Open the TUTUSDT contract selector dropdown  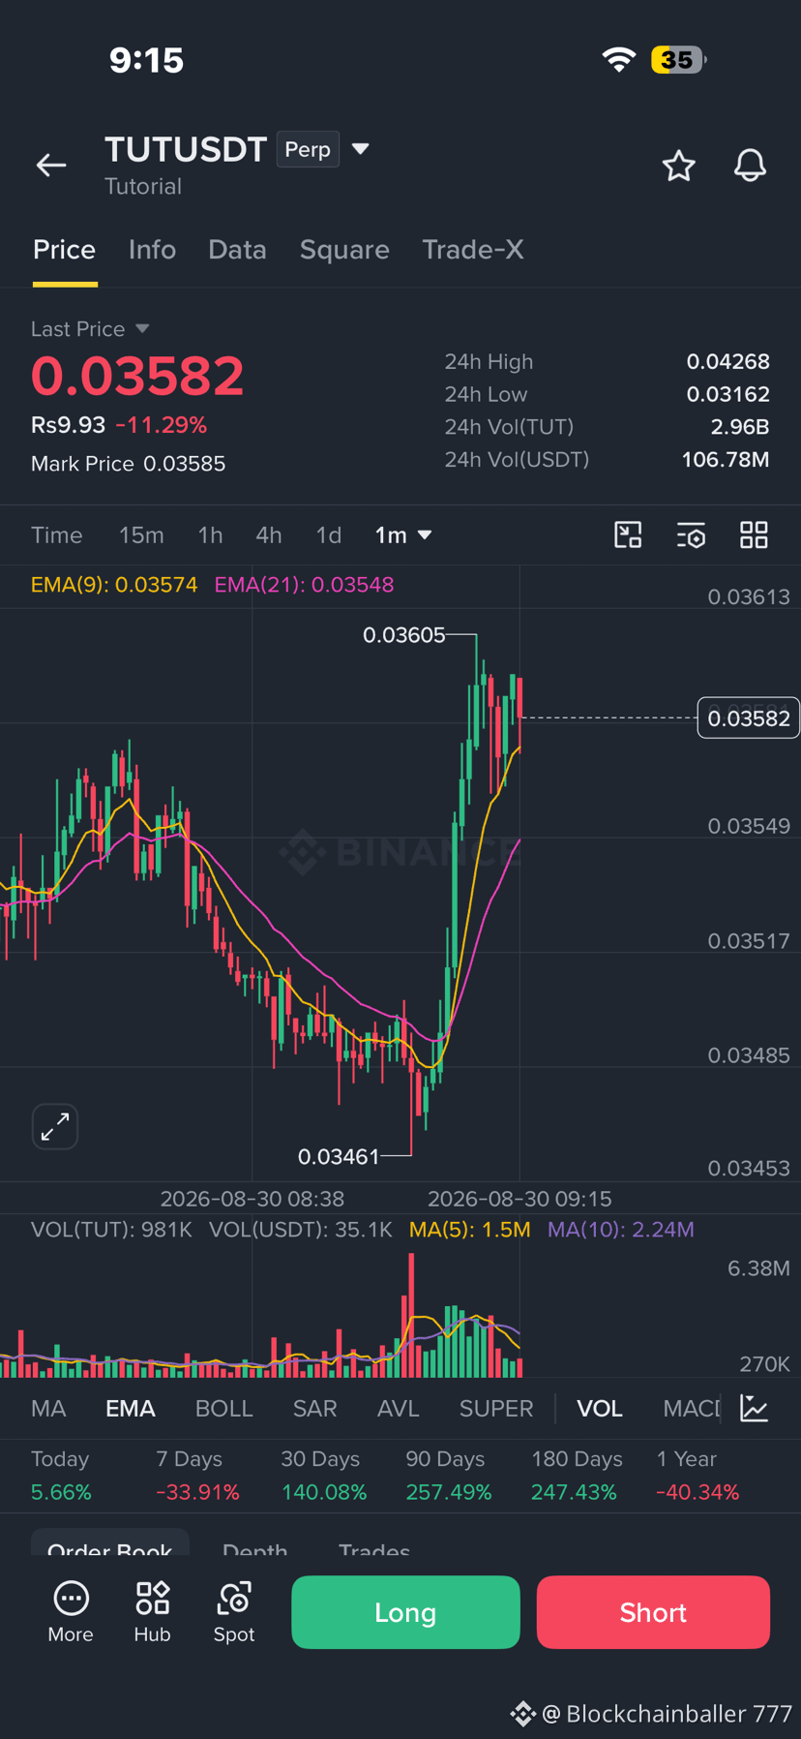361,149
